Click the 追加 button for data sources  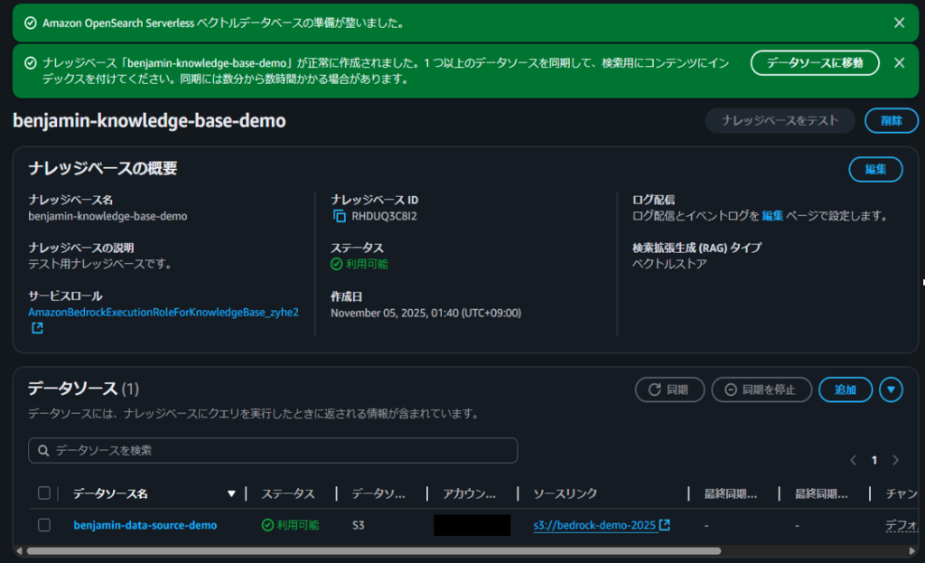click(x=845, y=389)
